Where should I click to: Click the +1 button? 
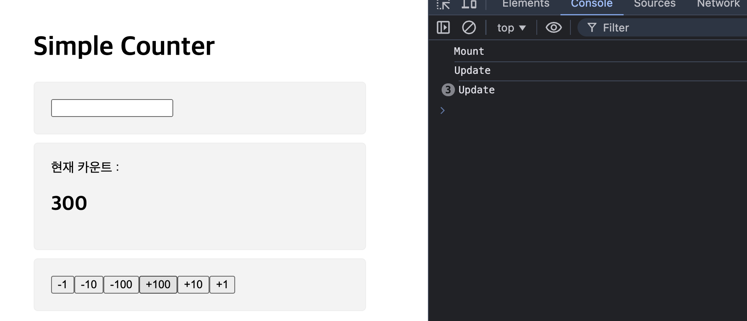point(222,285)
